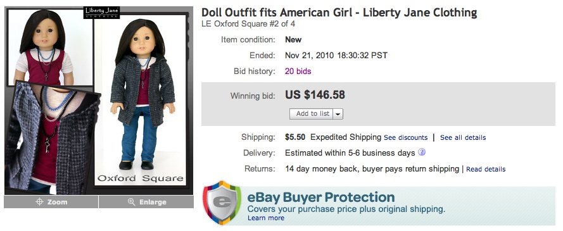
Task: Click the Zoom button below the photo
Action: [x=51, y=202]
